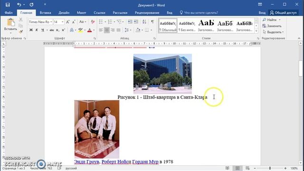Copy the selection with the copy icon
Screen dimensions: 304x171
tap(21, 26)
